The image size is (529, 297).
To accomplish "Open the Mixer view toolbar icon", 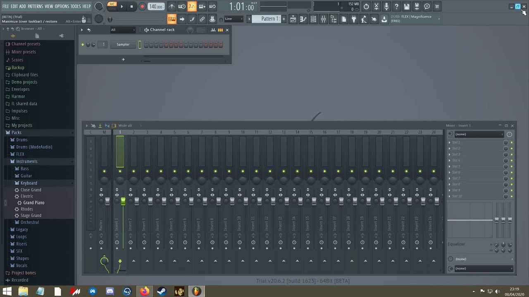I will coord(323,19).
